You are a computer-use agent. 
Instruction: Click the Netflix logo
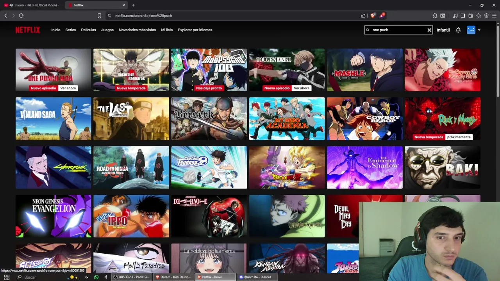pyautogui.click(x=27, y=30)
